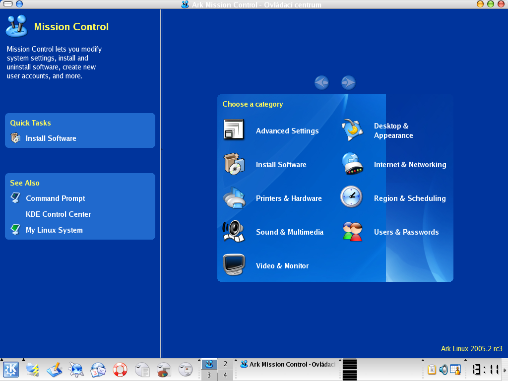
Task: Click the Ark Mission Control taskbar entry
Action: [x=288, y=364]
